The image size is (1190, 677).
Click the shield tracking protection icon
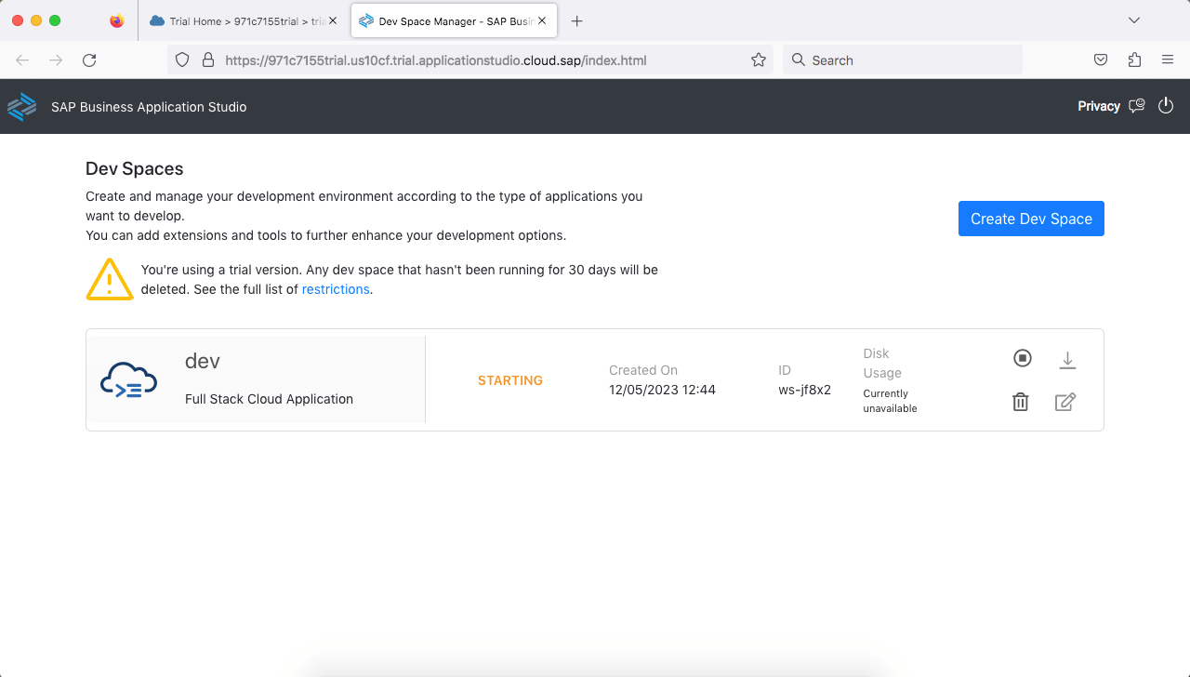click(182, 60)
